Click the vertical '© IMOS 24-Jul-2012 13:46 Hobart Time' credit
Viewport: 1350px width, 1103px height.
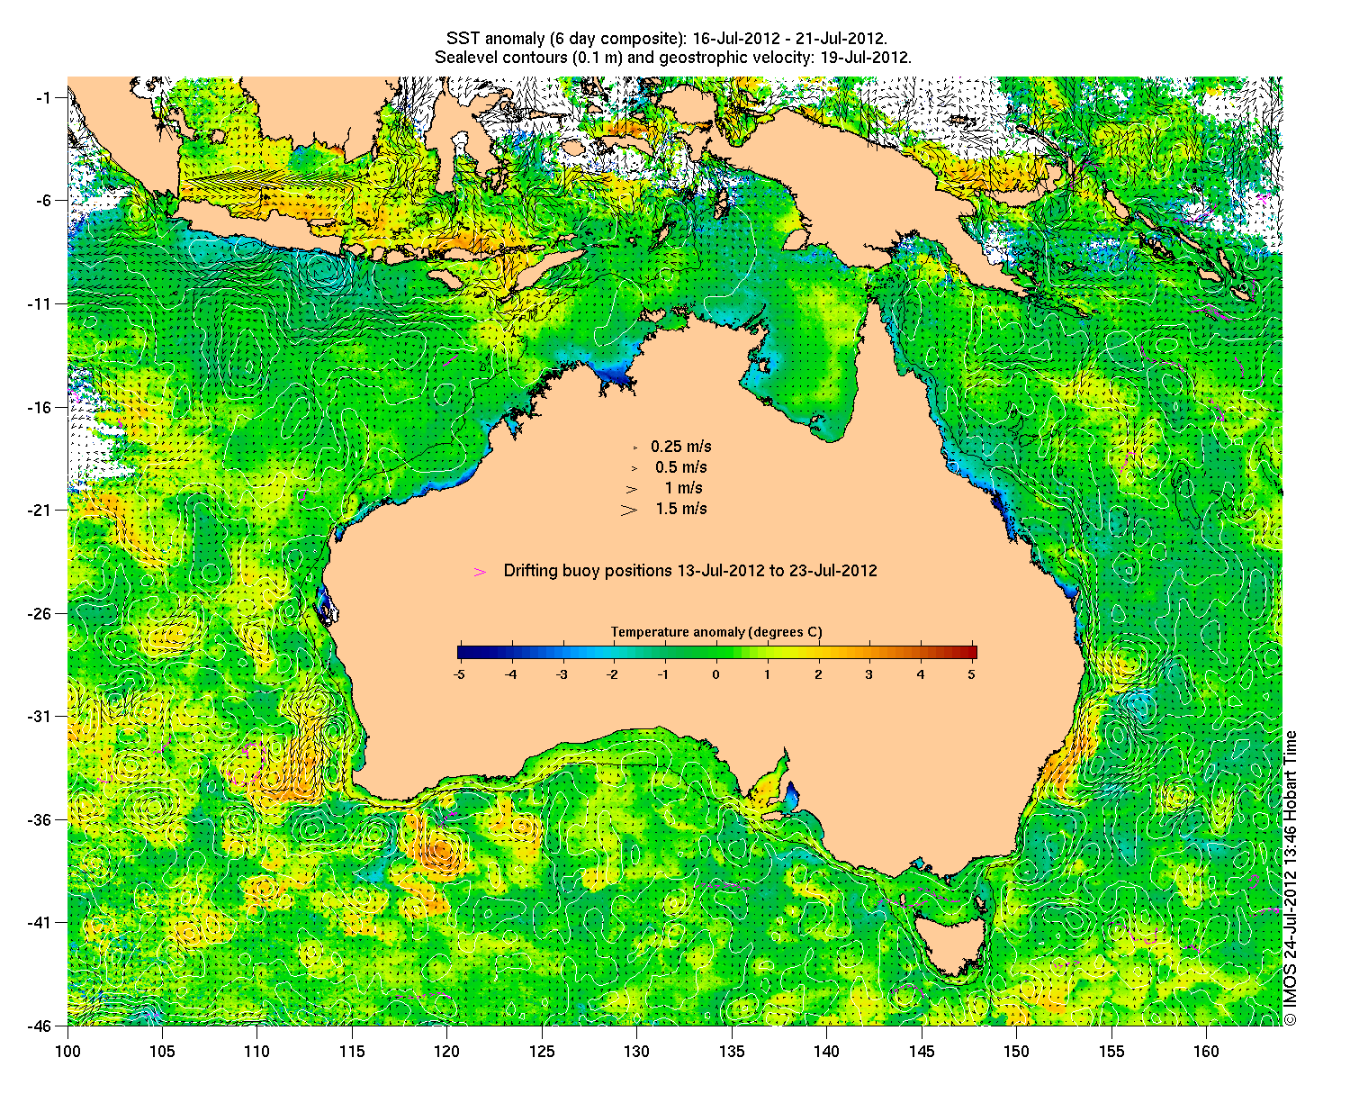tap(1291, 878)
